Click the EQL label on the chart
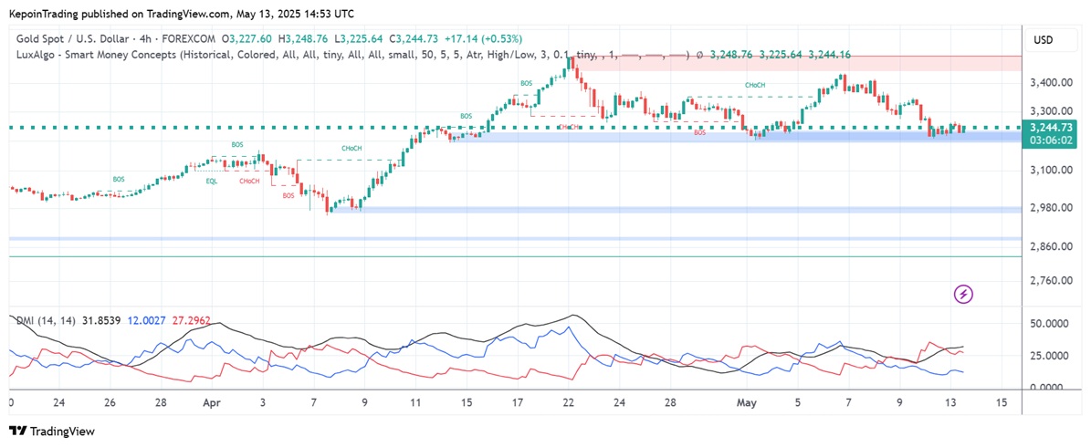The height and width of the screenshot is (447, 1091). click(211, 181)
